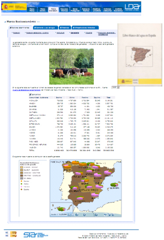The width and height of the screenshot is (164, 240).
Task: Open the Informes y Estudios navigation tab
Action: (x=107, y=10)
